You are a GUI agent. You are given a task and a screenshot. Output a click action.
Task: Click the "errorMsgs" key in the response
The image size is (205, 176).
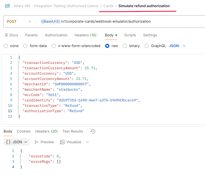(40, 162)
